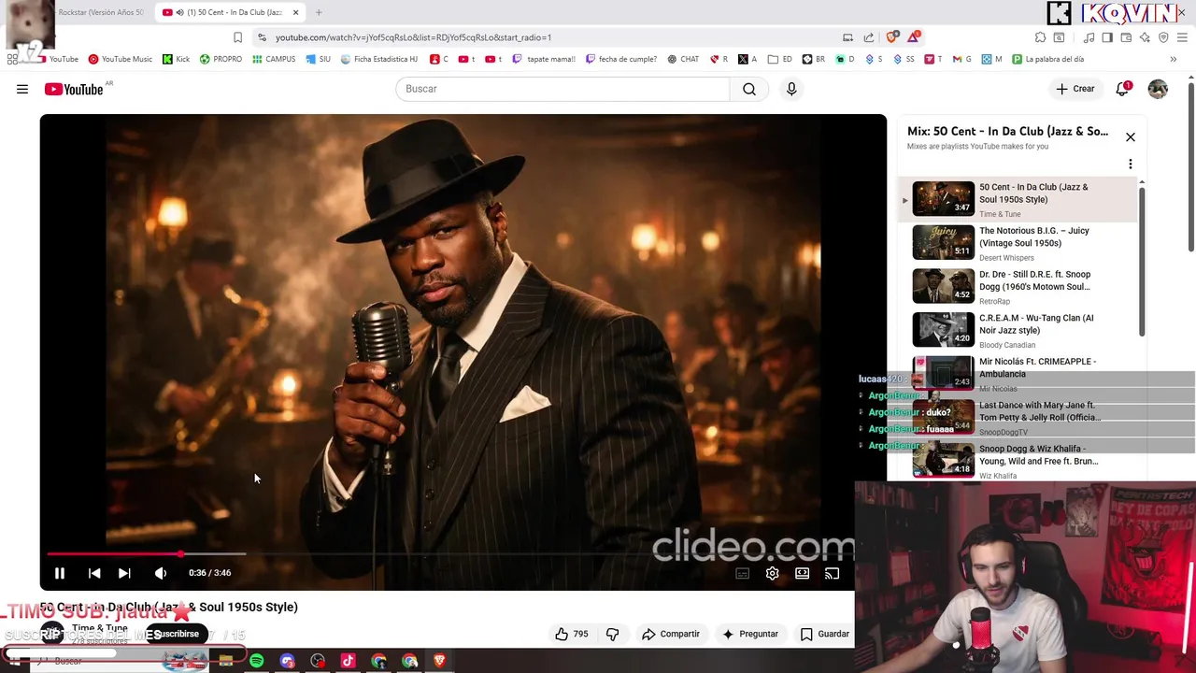Viewport: 1196px width, 673px height.
Task: Select 50 Cent - In Da Club playlist entry
Action: point(1018,199)
